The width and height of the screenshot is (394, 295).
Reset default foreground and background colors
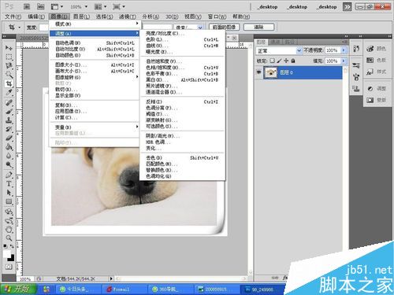point(6,246)
